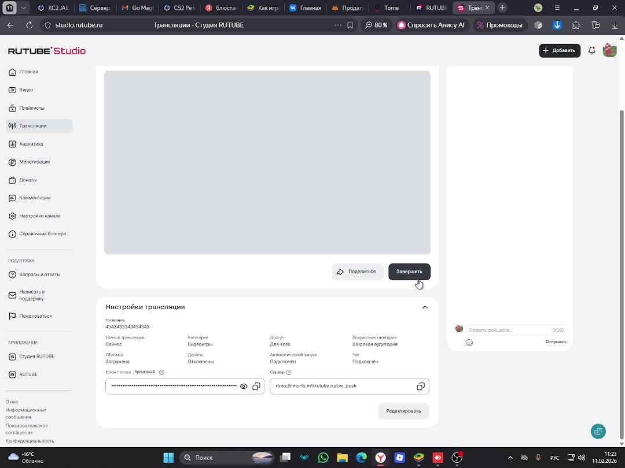Click Спросить Алису AI button
Image resolution: width=625 pixels, height=468 pixels.
432,25
